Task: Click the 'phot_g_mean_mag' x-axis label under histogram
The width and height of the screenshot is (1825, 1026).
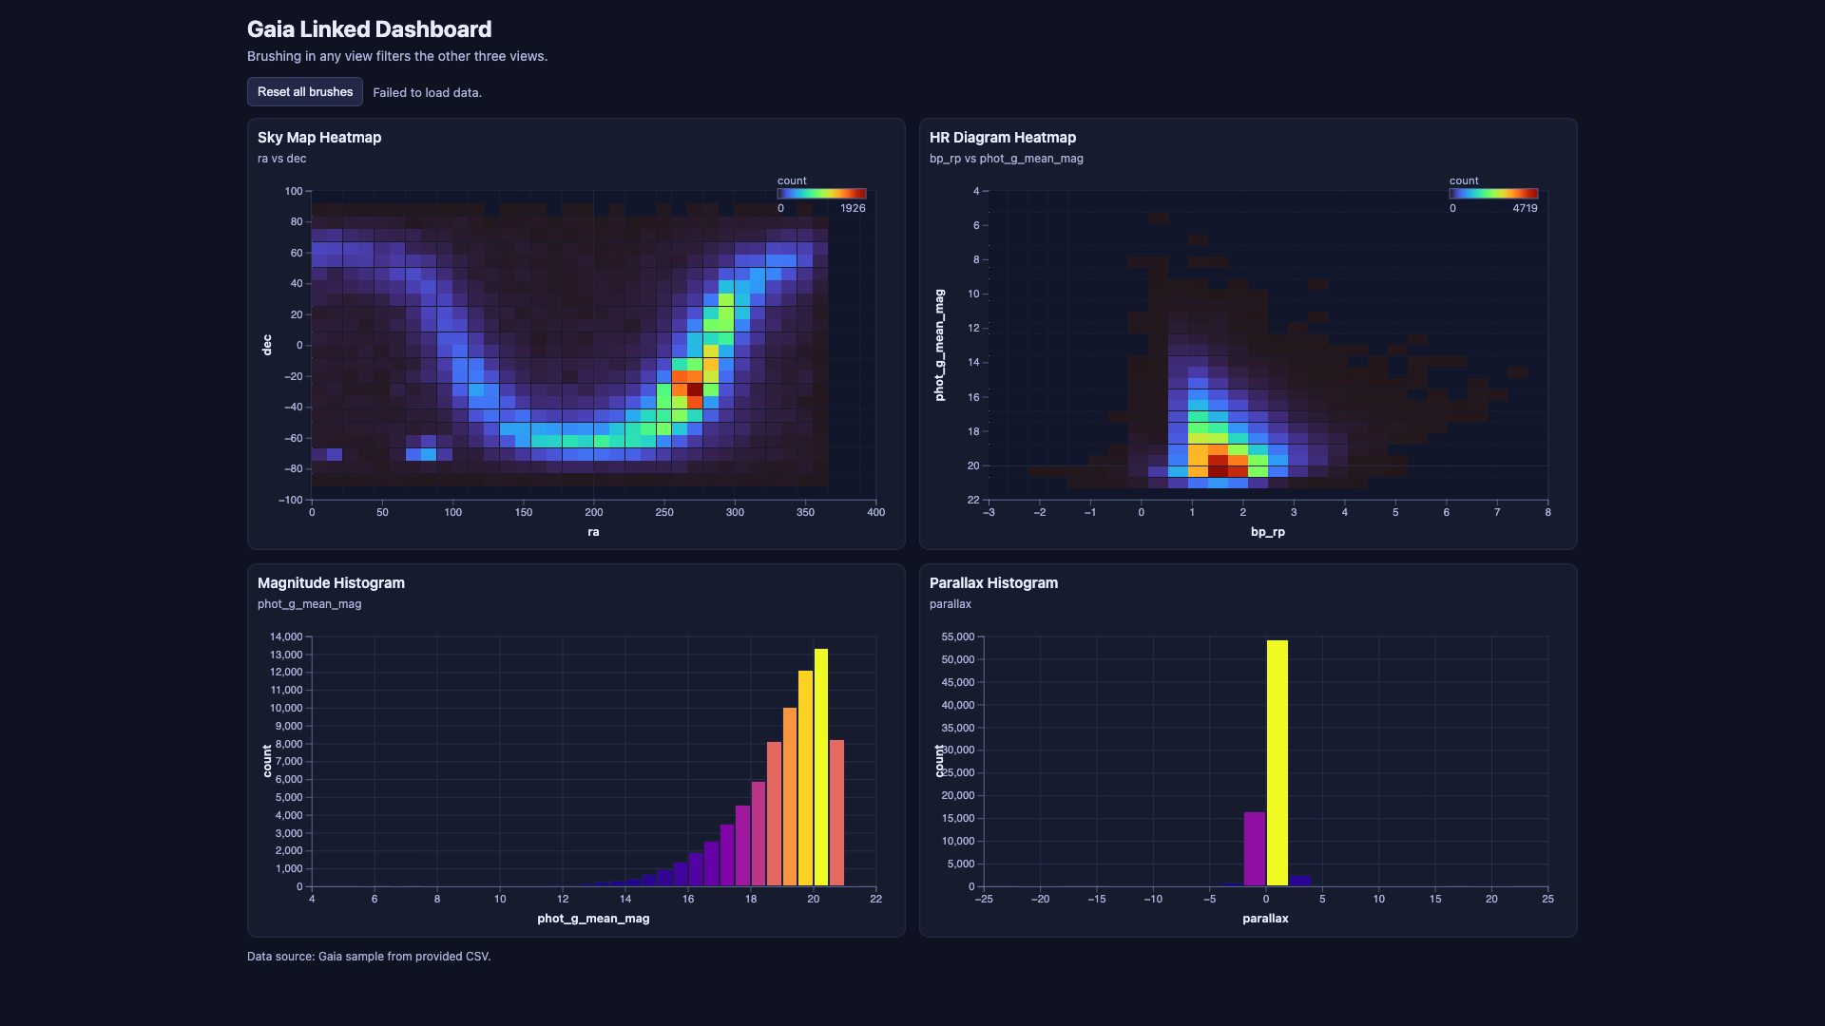Action: point(593,919)
